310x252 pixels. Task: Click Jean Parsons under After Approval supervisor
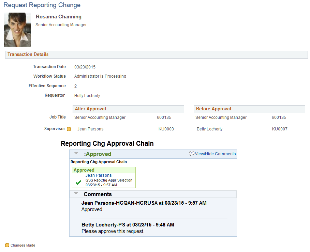click(x=90, y=129)
